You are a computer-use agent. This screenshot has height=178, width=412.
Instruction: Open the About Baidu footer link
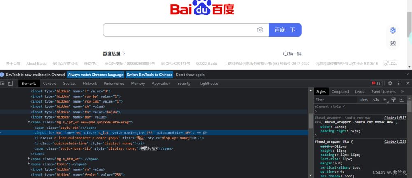(x=36, y=64)
